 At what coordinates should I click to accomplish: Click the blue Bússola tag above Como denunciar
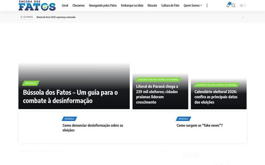click(69, 119)
